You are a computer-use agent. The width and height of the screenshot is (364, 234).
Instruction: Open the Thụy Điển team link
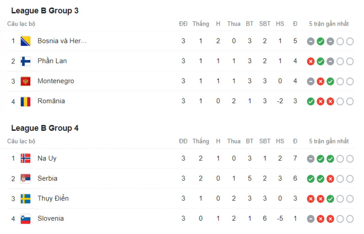tap(53, 199)
